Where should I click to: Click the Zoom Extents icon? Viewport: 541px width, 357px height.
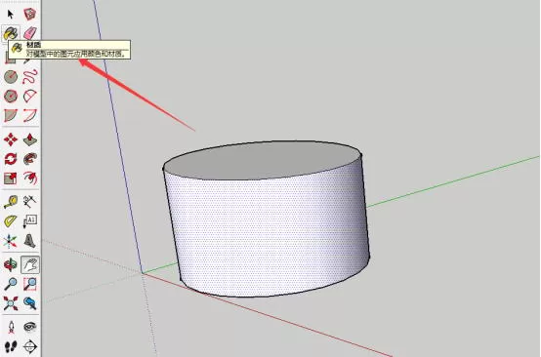[11, 303]
